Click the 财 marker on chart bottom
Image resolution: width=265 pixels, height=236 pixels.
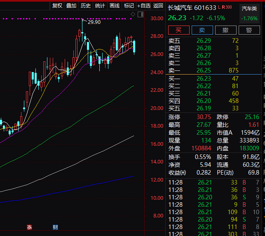point(55,227)
